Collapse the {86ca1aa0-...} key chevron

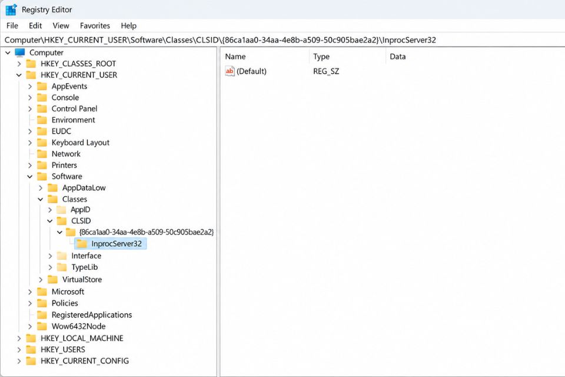[x=60, y=232]
